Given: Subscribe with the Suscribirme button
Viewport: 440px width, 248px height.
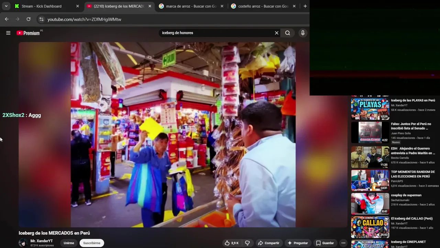Looking at the screenshot, I should 92,243.
